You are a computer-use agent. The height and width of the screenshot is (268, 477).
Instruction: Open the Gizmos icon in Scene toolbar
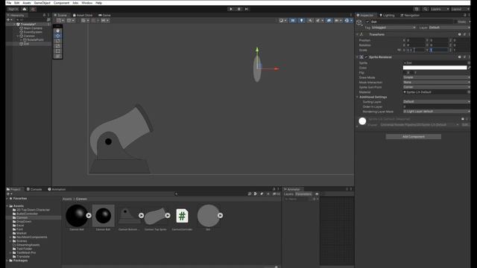tap(347, 20)
